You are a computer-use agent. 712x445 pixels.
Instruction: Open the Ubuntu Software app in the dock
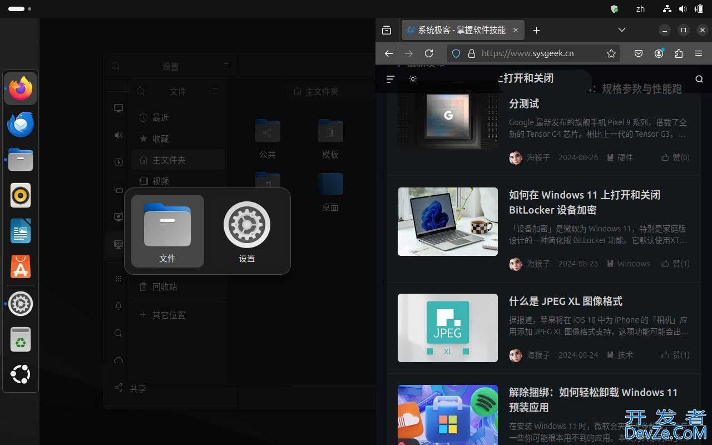click(x=21, y=266)
